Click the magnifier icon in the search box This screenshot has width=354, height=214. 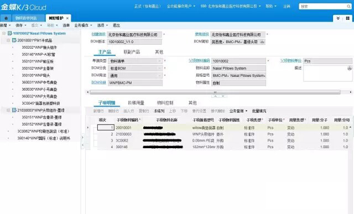coord(348,7)
